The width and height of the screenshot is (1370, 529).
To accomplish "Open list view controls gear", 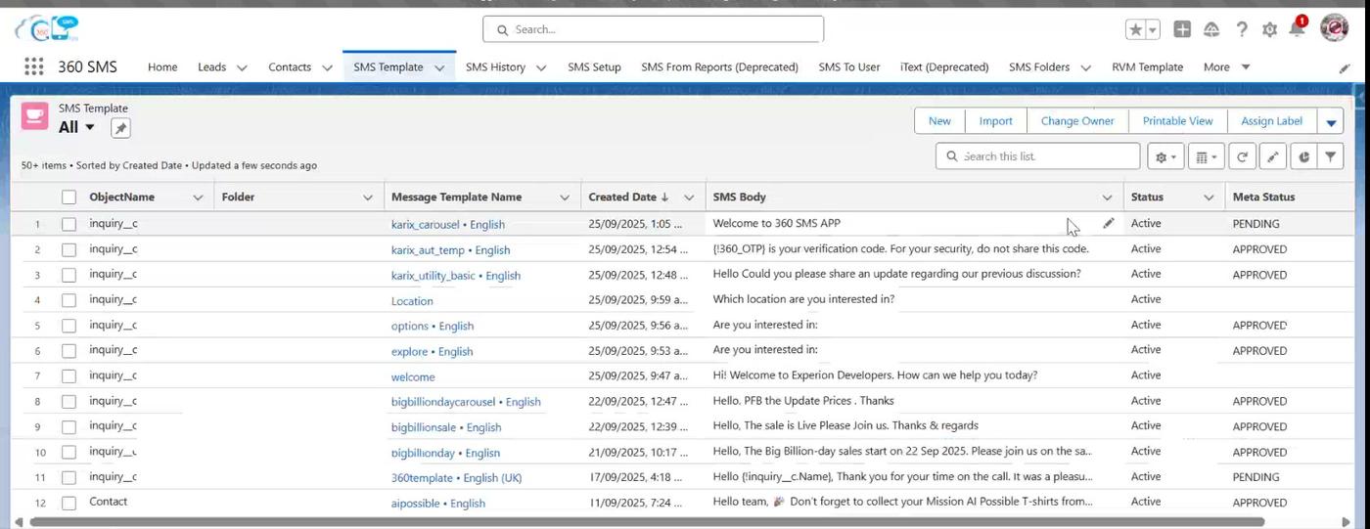I will tap(1165, 156).
